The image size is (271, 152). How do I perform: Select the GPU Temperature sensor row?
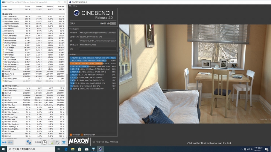tap(34, 88)
